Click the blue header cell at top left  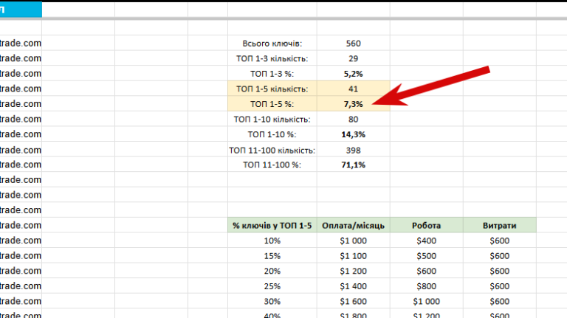point(21,10)
